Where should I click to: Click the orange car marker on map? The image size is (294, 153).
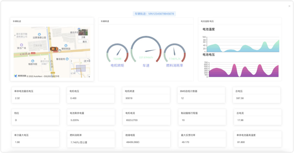point(54,49)
